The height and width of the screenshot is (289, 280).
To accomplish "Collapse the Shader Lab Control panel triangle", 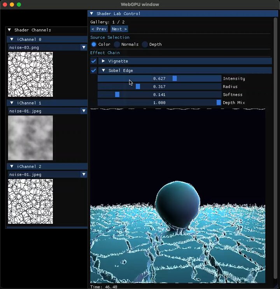I will point(91,14).
